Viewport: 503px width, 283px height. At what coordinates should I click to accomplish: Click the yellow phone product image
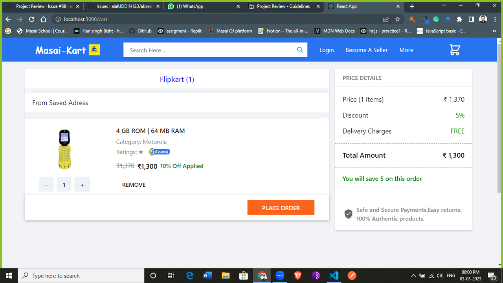(x=64, y=149)
